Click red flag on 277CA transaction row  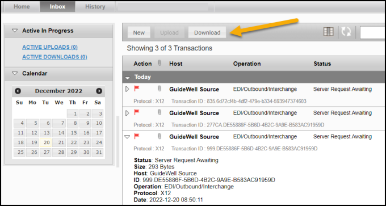coord(137,112)
